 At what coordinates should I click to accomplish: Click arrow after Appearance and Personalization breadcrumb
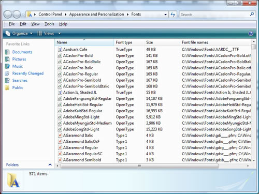127,14
